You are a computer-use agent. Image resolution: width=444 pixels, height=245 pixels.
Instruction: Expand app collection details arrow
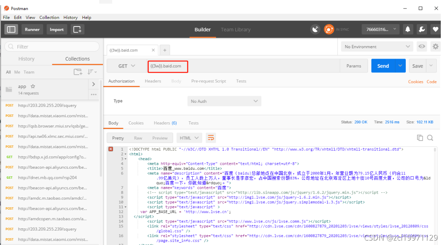point(94,84)
